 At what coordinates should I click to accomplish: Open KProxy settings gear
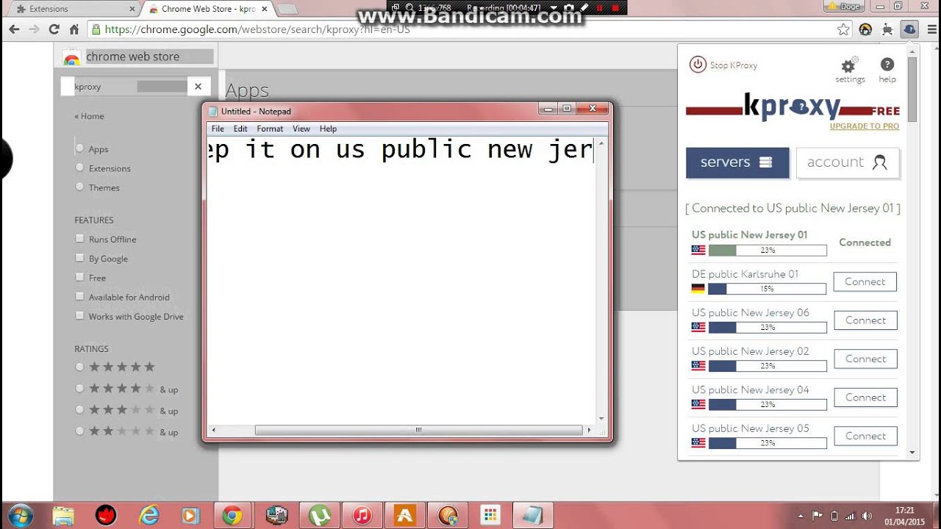(849, 65)
